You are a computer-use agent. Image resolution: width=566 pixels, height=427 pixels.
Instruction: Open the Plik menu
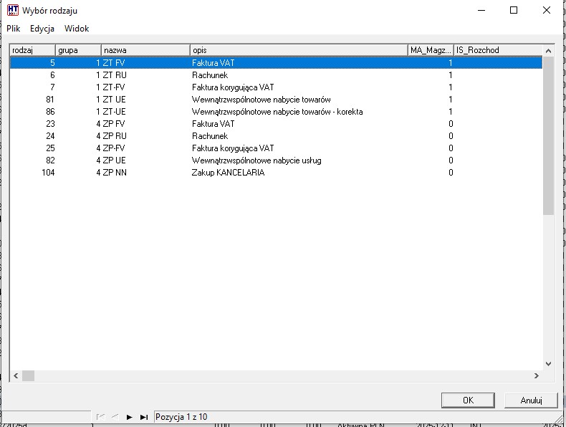14,29
